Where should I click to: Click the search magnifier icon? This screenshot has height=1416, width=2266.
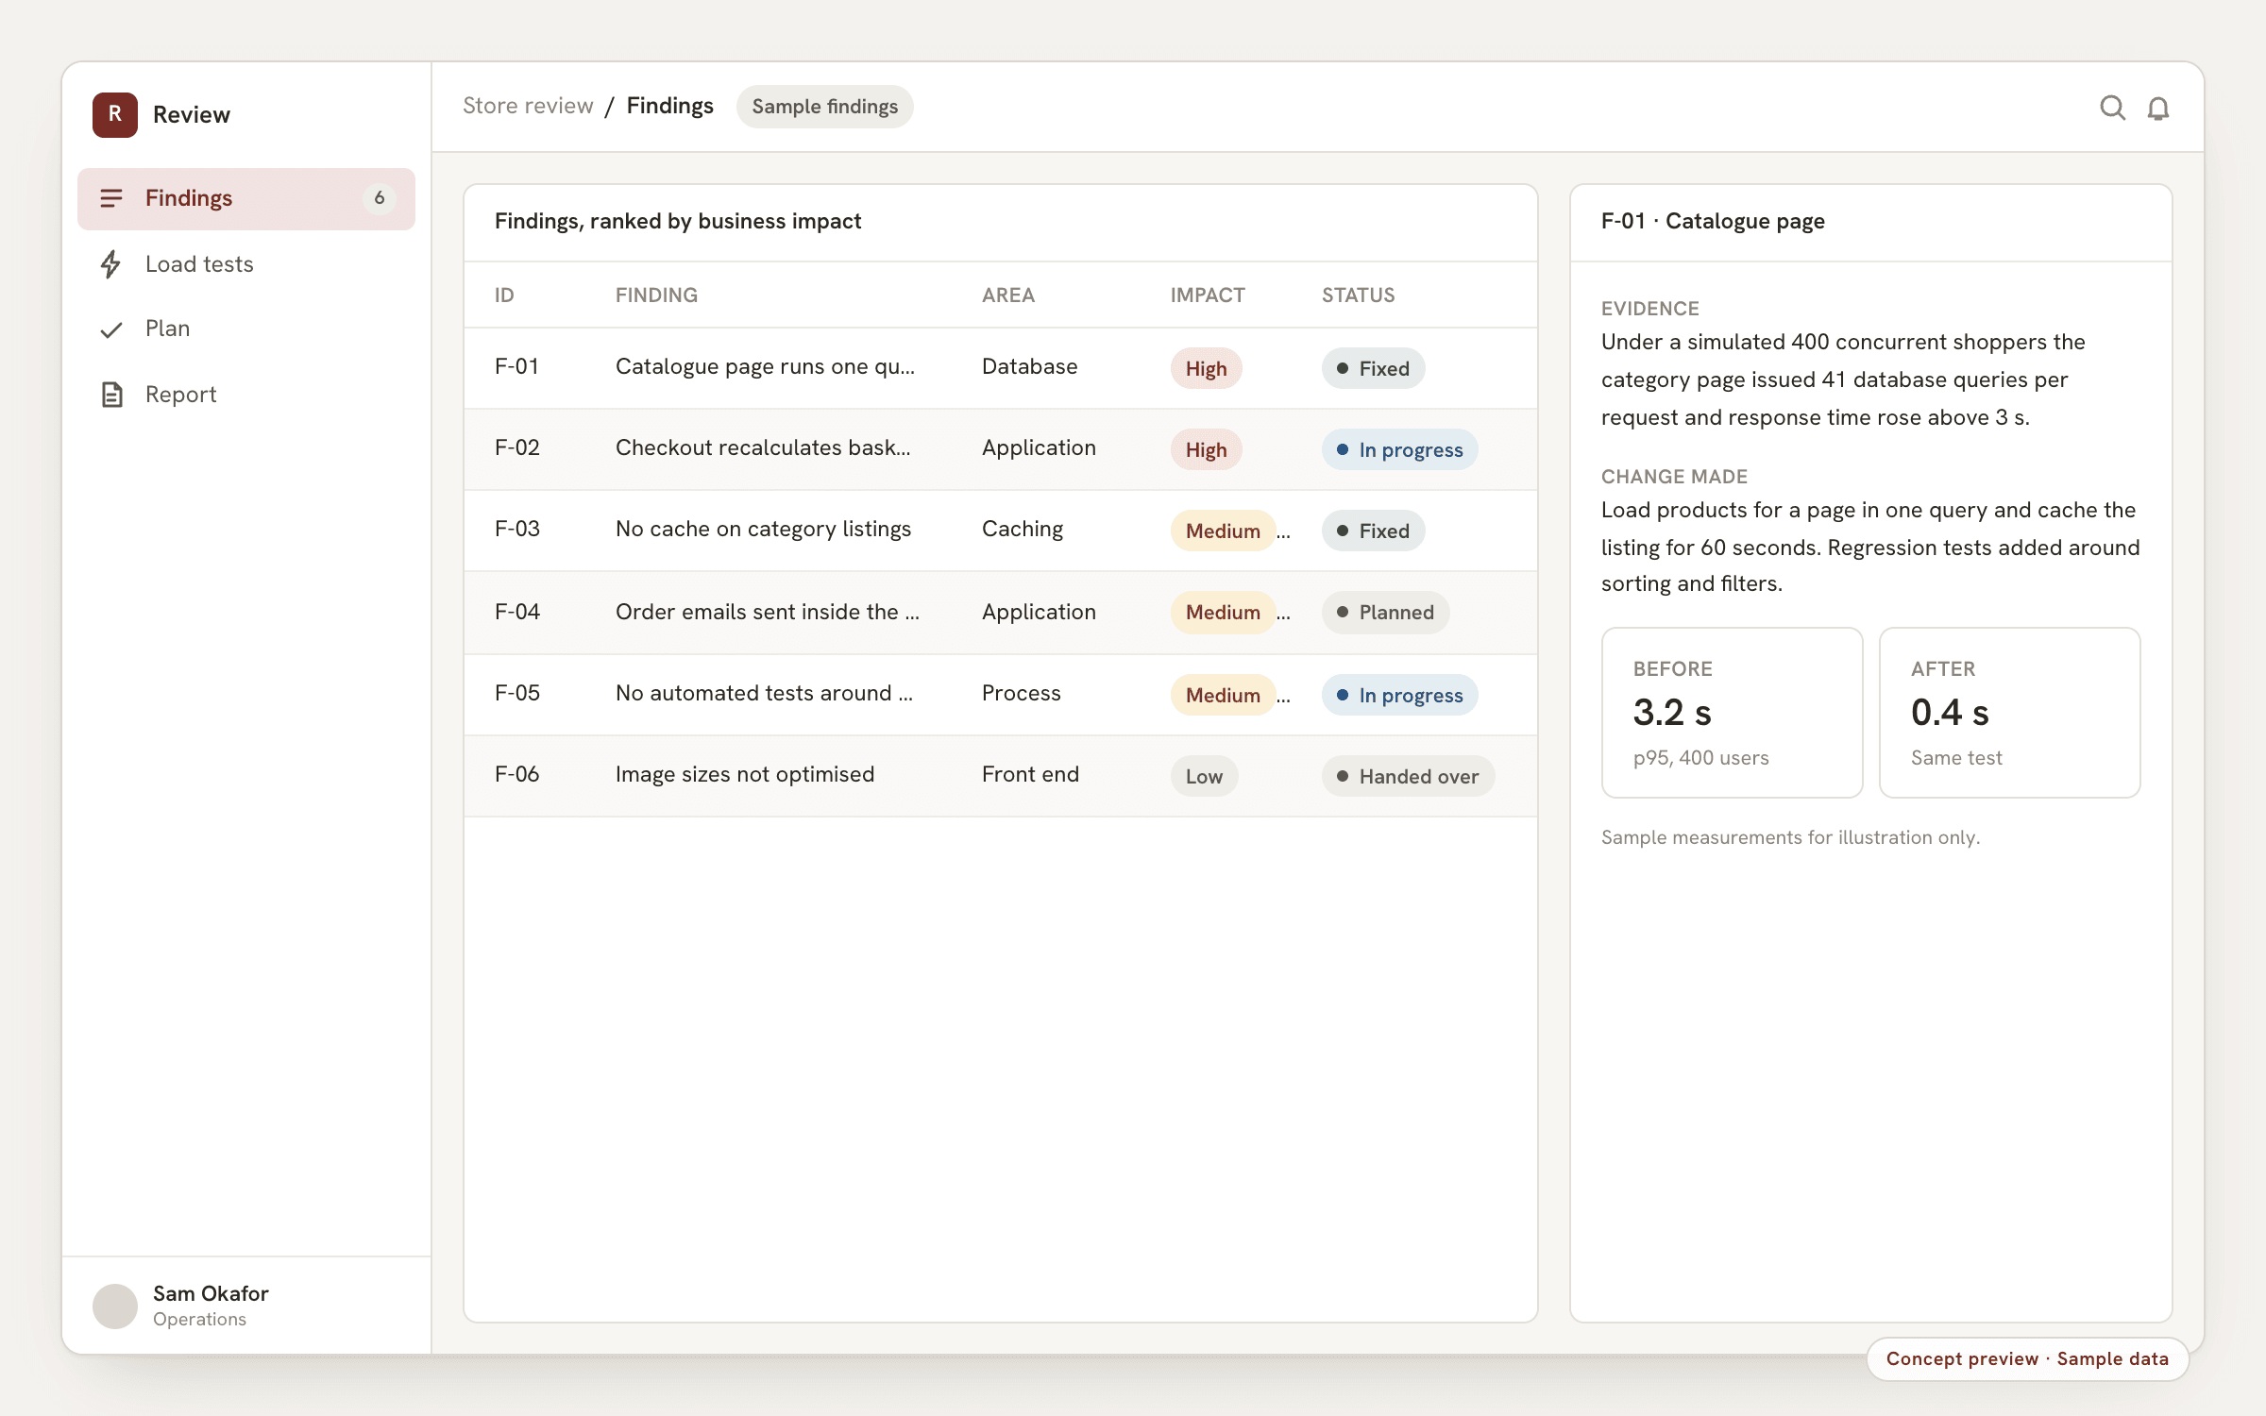point(2112,108)
